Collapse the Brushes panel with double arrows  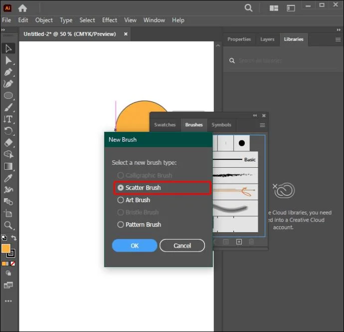[x=255, y=115]
